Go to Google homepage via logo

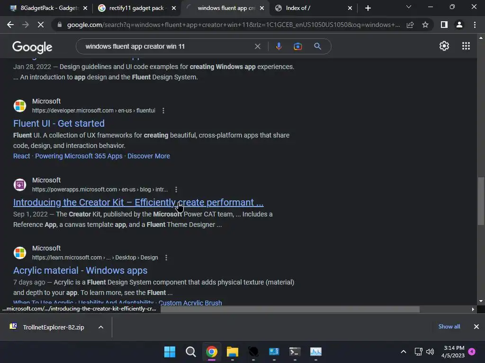pyautogui.click(x=32, y=47)
